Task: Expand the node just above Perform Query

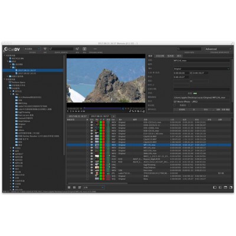Action: click(x=4, y=79)
